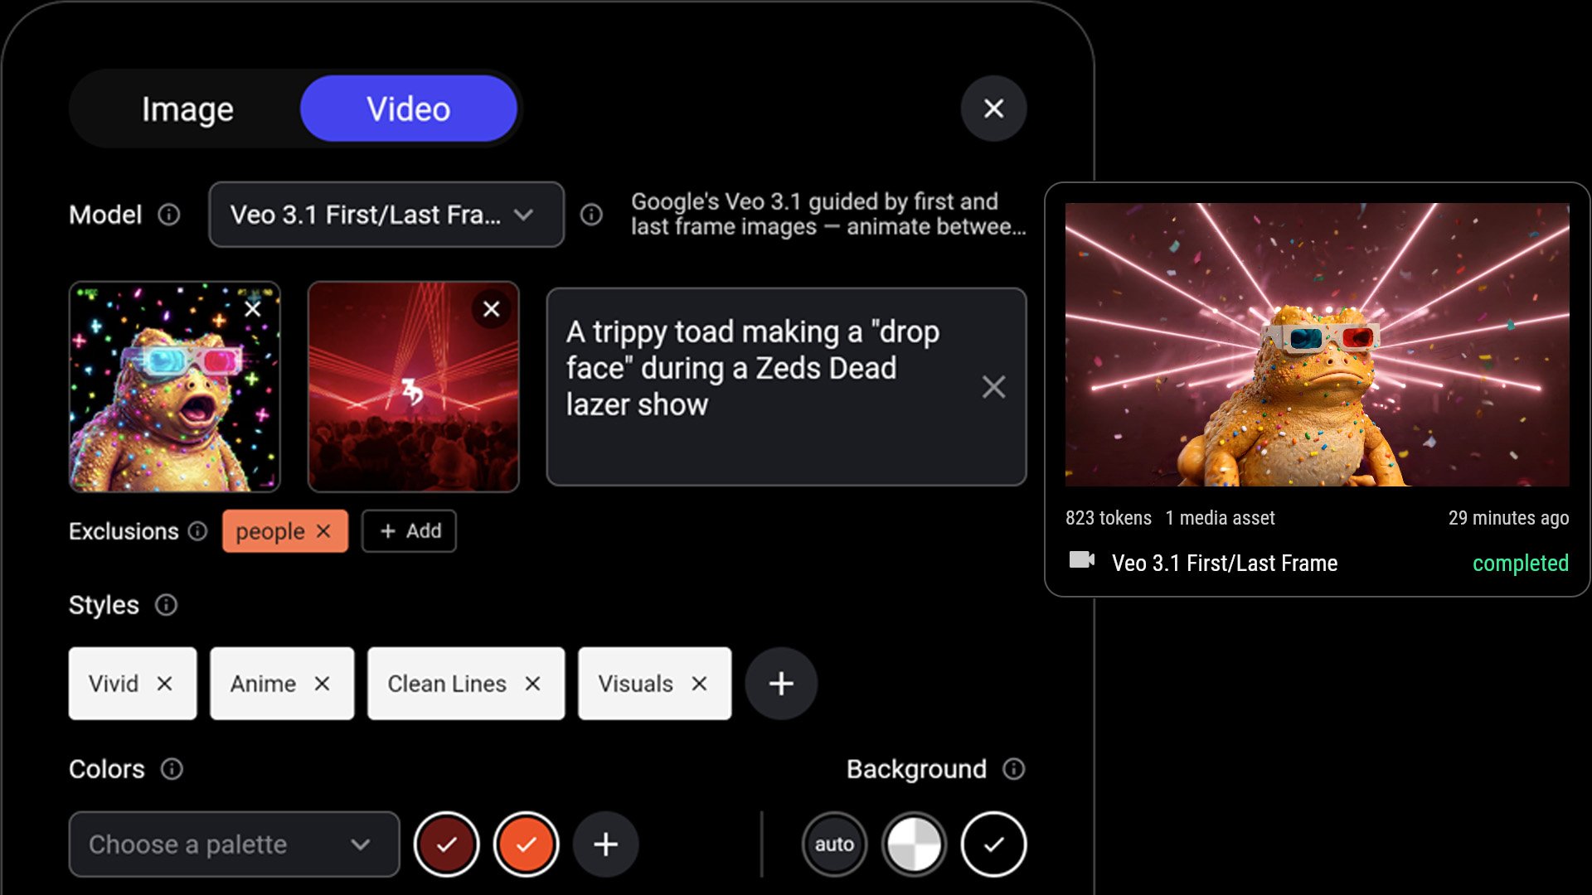View the Background info
Viewport: 1592px width, 895px height.
[1013, 770]
